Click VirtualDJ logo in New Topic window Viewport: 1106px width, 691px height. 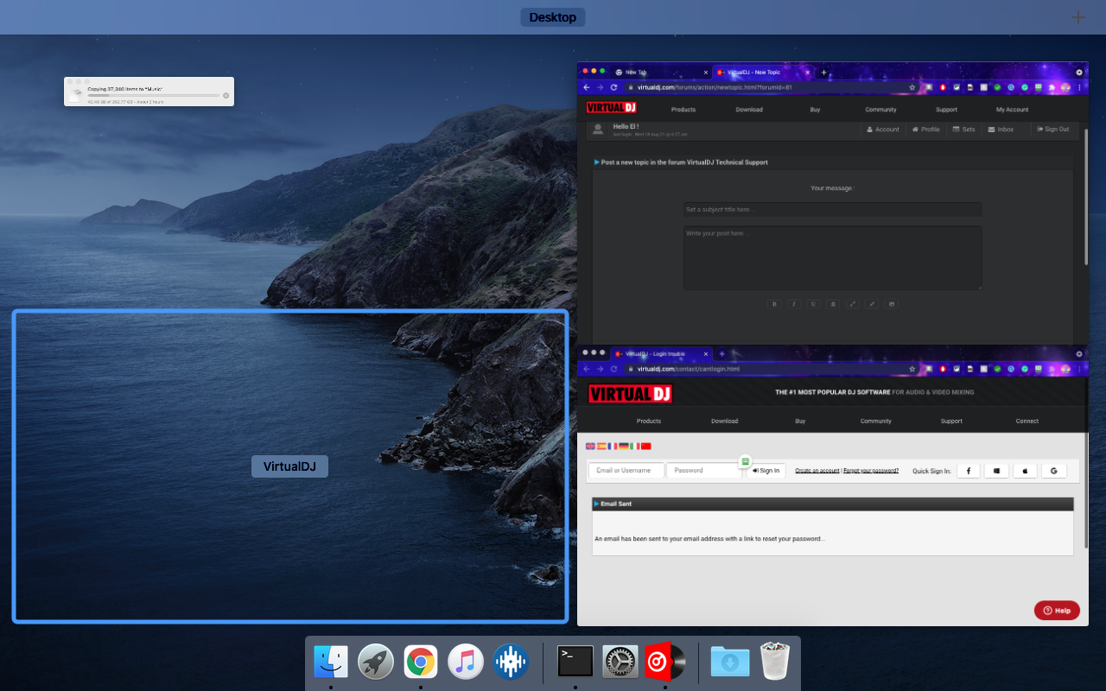pos(612,107)
